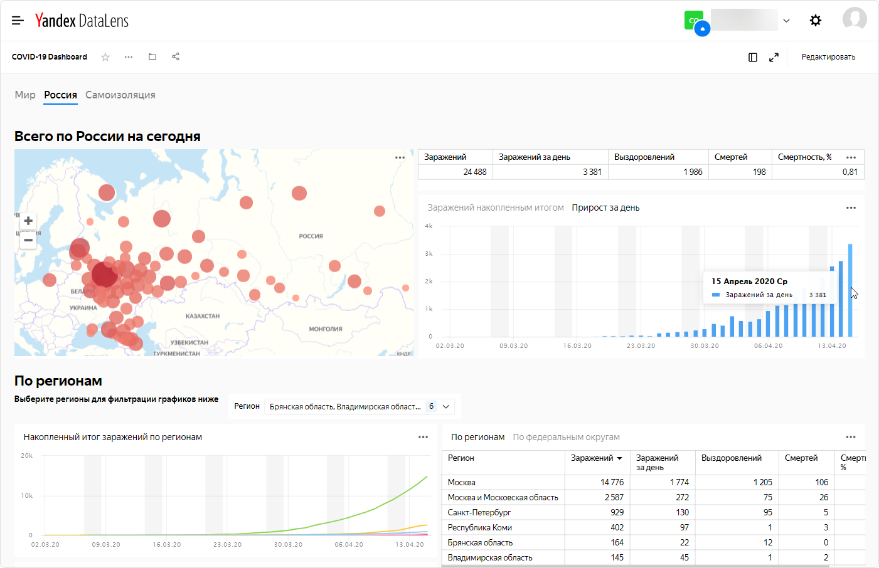Toggle the side panel layout icon
The image size is (879, 568).
click(x=753, y=57)
